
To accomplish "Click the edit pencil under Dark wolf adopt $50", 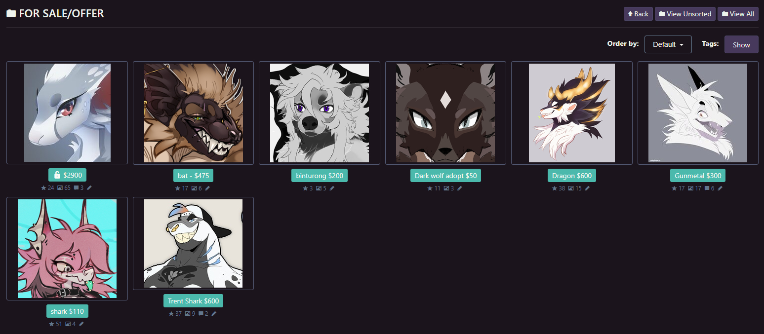I will click(459, 188).
